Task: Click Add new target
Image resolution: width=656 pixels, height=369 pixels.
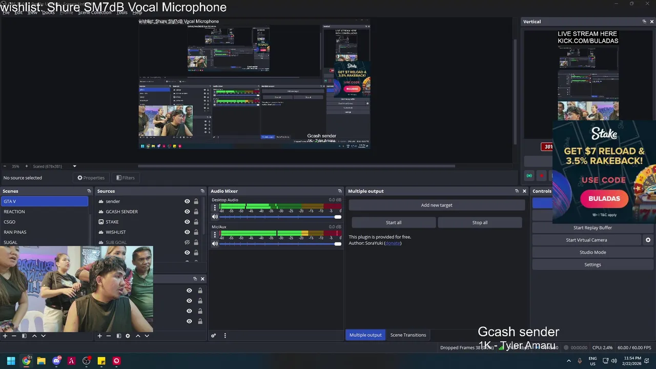Action: click(x=437, y=205)
